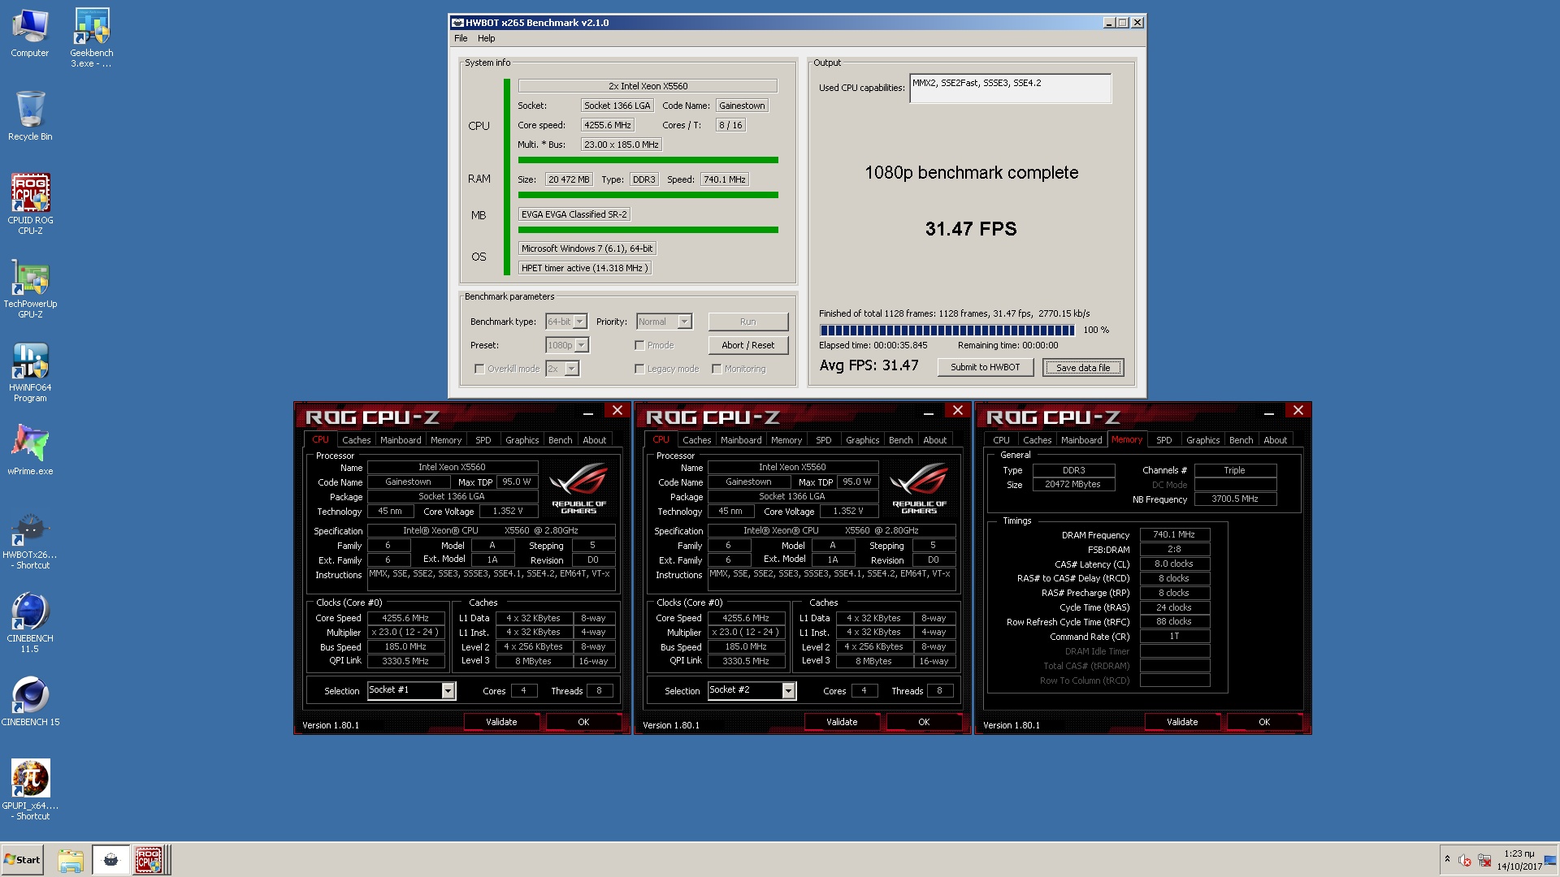Click the Run benchmark button
The width and height of the screenshot is (1560, 877).
(x=747, y=322)
